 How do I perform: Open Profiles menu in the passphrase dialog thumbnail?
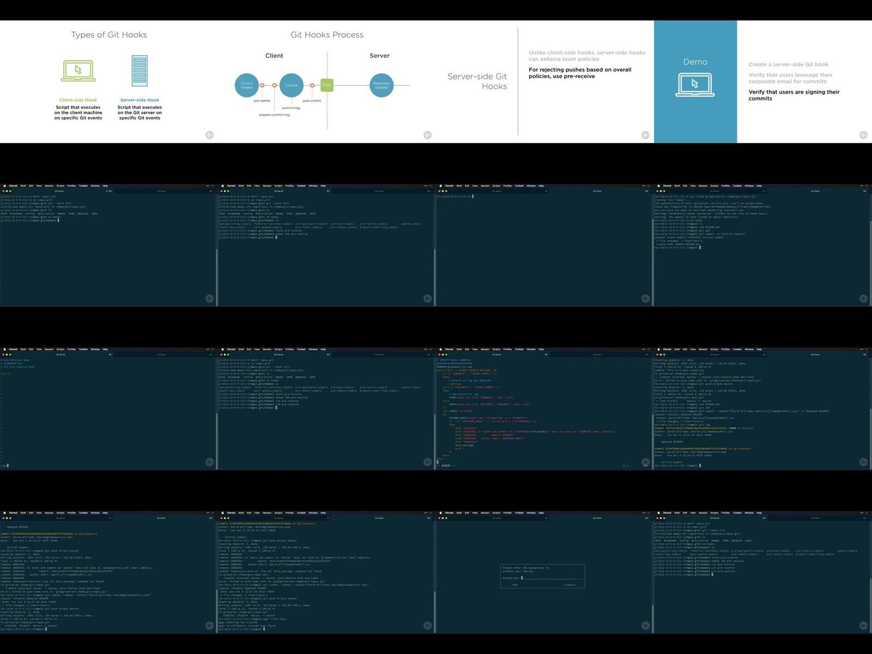point(507,513)
